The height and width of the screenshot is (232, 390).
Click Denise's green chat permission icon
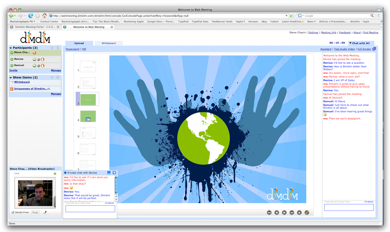(x=34, y=60)
